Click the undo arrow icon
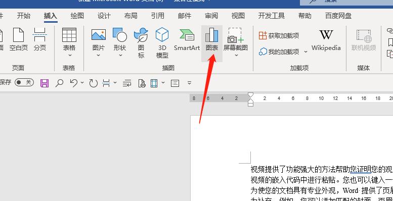The image size is (393, 201). coord(74,83)
